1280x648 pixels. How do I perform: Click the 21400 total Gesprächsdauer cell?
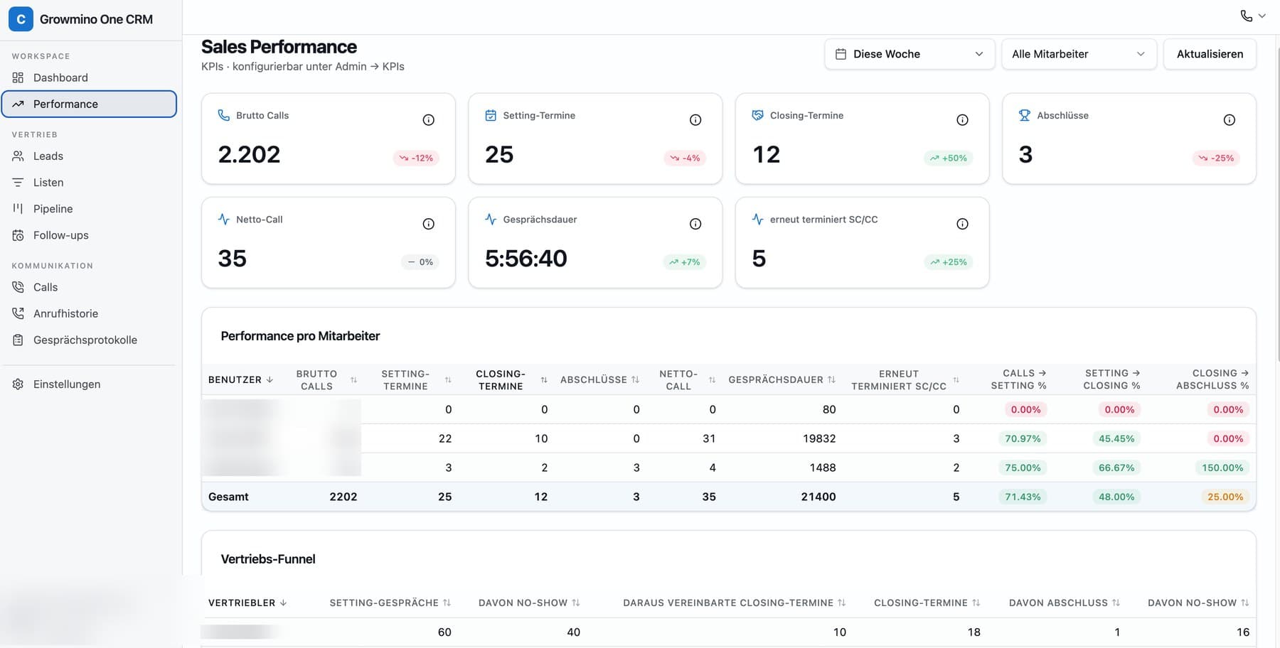818,497
